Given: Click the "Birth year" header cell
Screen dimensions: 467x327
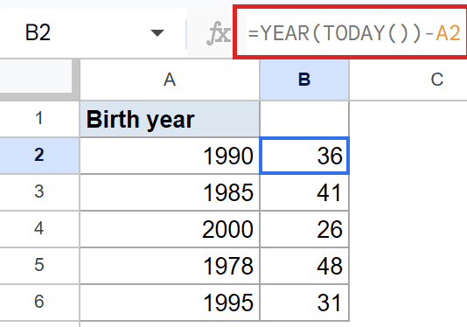Looking at the screenshot, I should 170,119.
